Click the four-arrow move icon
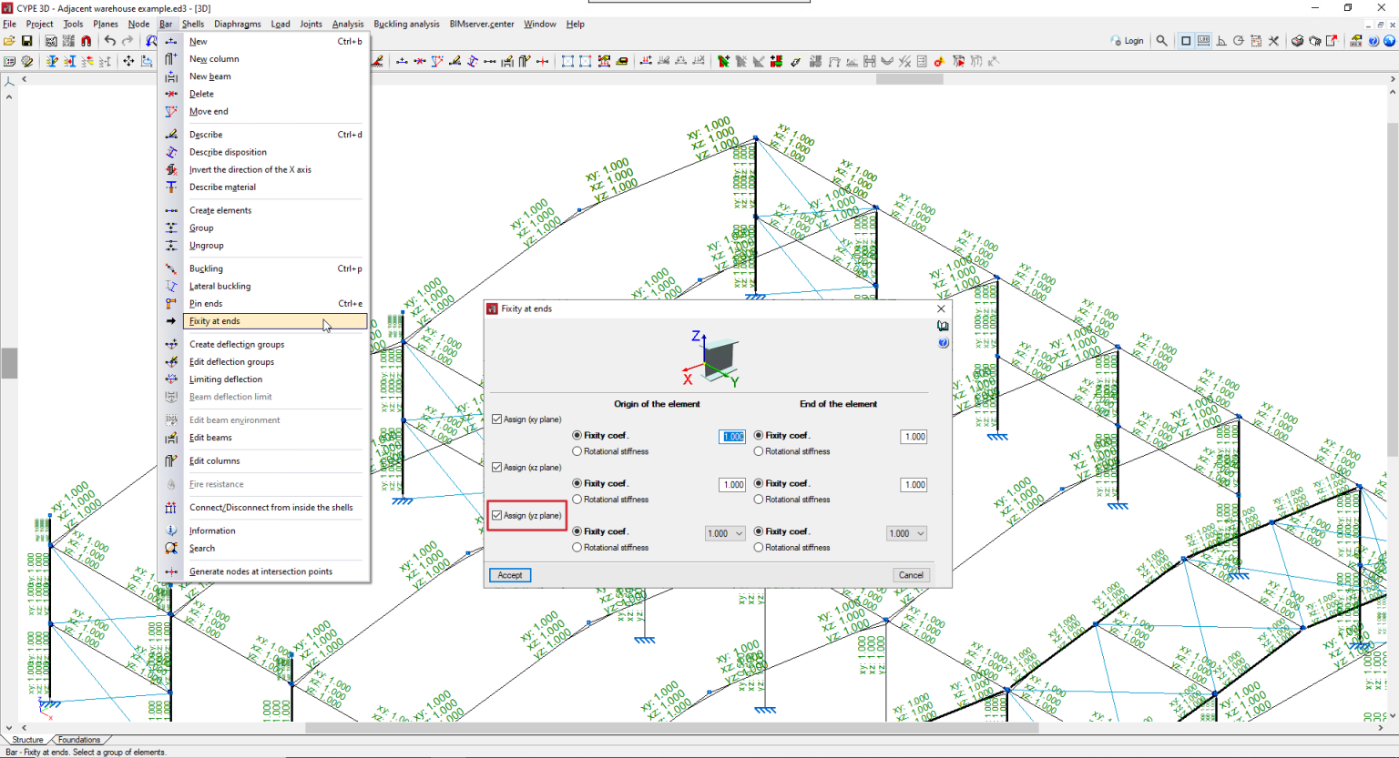This screenshot has height=758, width=1399. (128, 62)
